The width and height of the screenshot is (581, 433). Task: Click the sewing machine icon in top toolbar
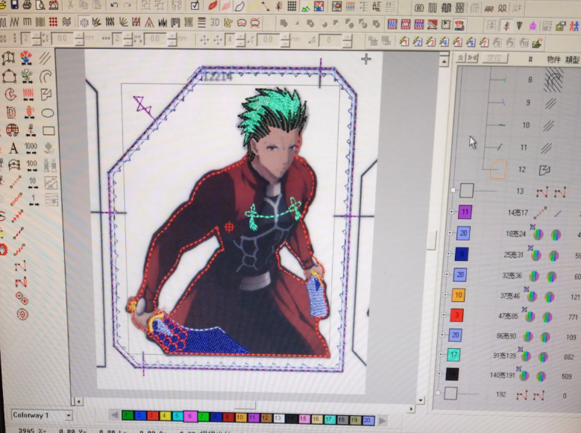click(54, 4)
